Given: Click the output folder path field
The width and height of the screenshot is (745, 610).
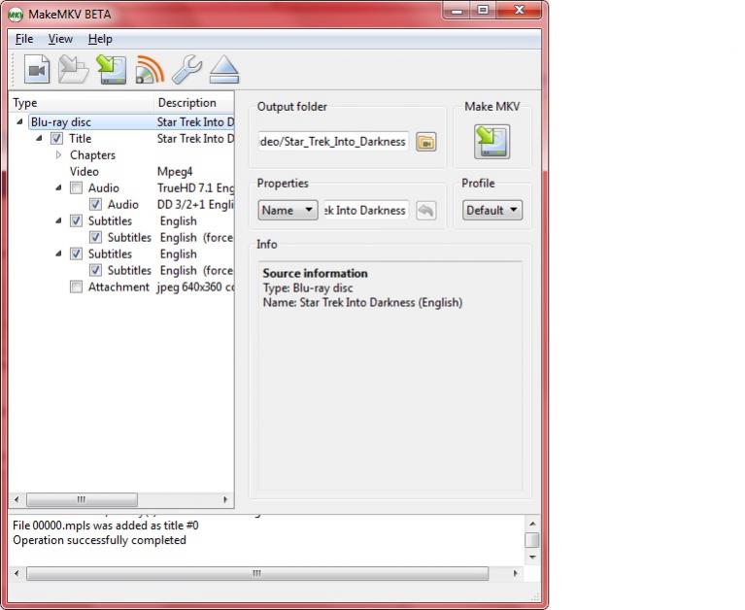Looking at the screenshot, I should pyautogui.click(x=333, y=142).
